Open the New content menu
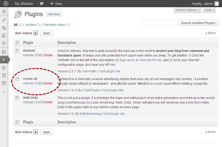This screenshot has width=222, height=147. pyautogui.click(x=56, y=4)
